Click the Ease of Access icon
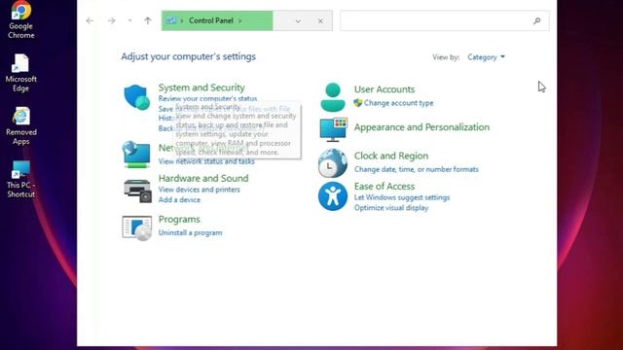The image size is (623, 350). tap(333, 196)
